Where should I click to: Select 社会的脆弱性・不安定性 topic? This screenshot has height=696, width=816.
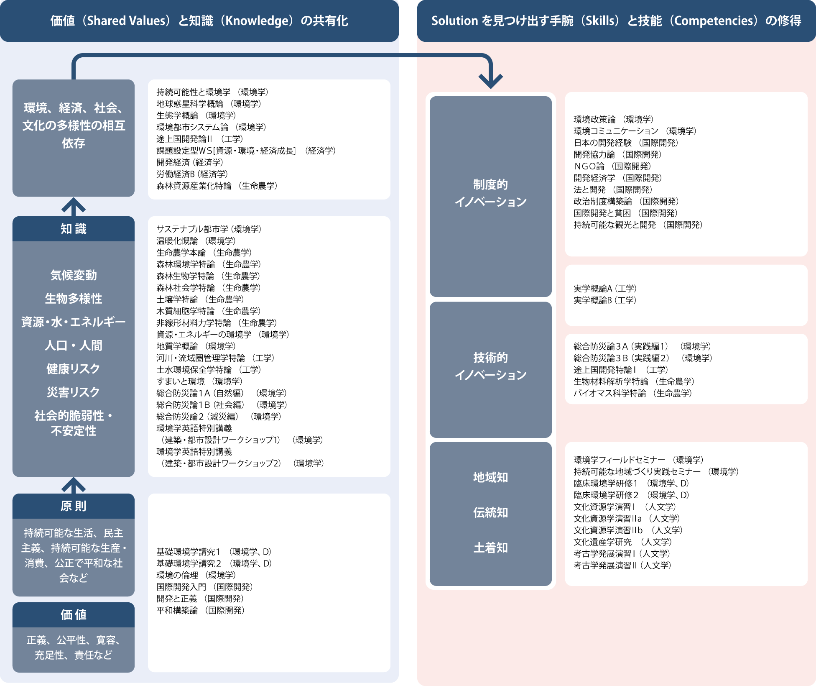tap(74, 423)
